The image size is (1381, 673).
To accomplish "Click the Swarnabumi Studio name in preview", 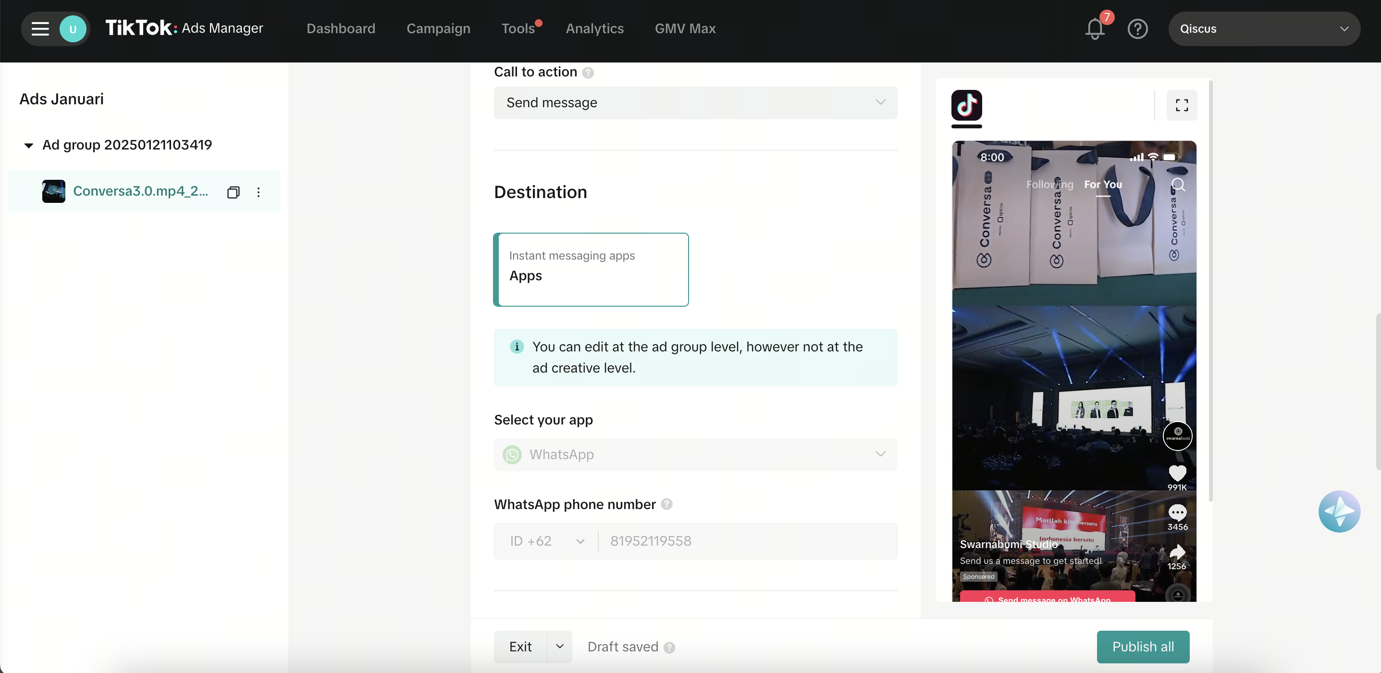I will [x=1009, y=544].
